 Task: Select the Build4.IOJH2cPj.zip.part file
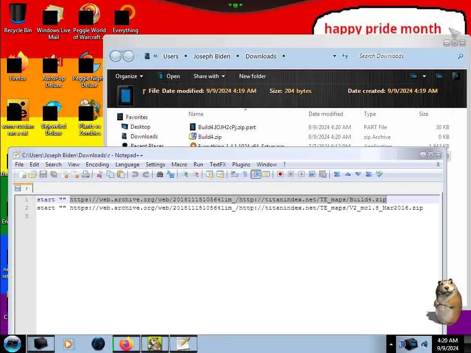[x=320, y=127]
